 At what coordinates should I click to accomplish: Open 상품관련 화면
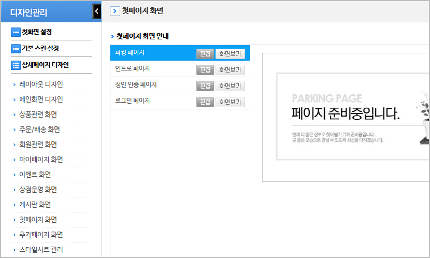38,114
